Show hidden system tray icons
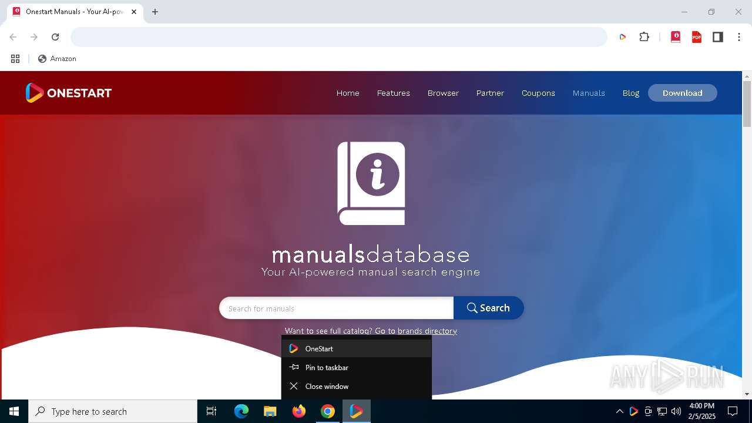The image size is (752, 423). (619, 411)
